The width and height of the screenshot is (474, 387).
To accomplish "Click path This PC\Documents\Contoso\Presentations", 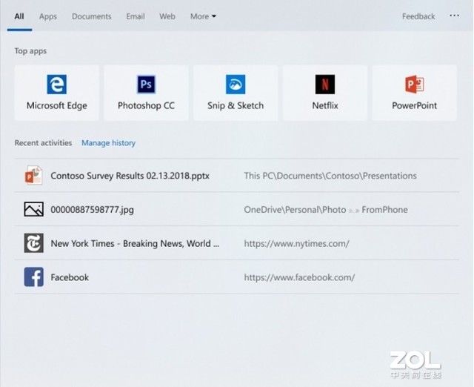I will pyautogui.click(x=330, y=176).
